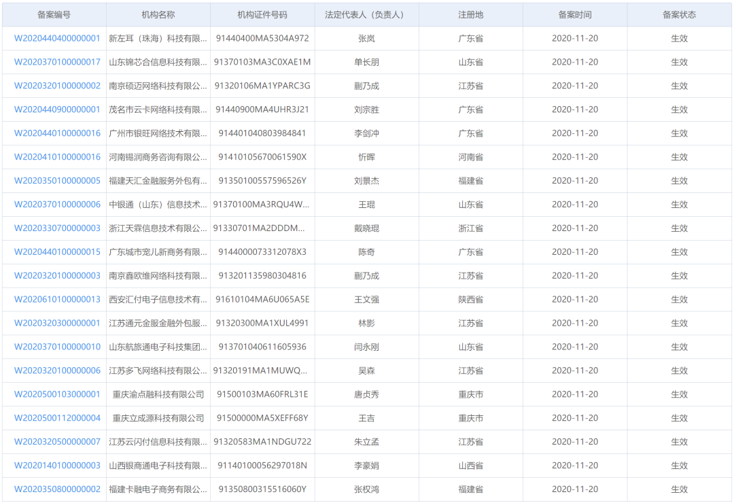Viewport: 734px width, 503px height.
Task: Select organization 重庆立成源科技有限公司 cell
Action: [158, 418]
